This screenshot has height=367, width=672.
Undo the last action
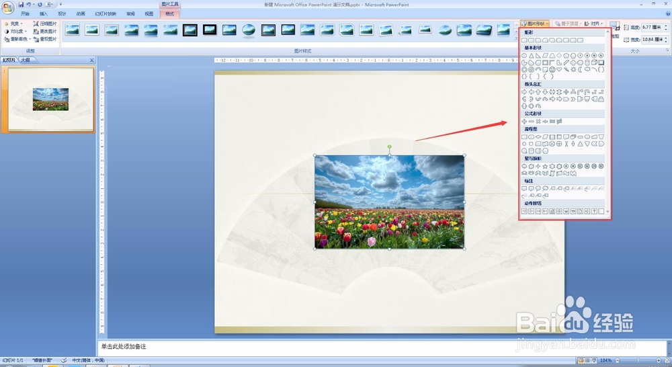coord(29,4)
